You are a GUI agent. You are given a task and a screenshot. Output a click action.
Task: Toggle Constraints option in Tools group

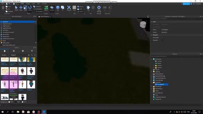click(x=37, y=9)
